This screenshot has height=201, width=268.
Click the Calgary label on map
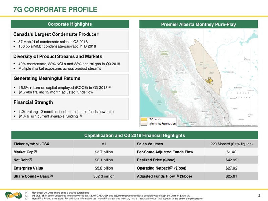234,108
